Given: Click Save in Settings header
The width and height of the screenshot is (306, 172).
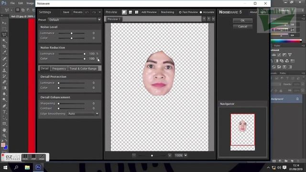Looking at the screenshot, I should [66, 12].
